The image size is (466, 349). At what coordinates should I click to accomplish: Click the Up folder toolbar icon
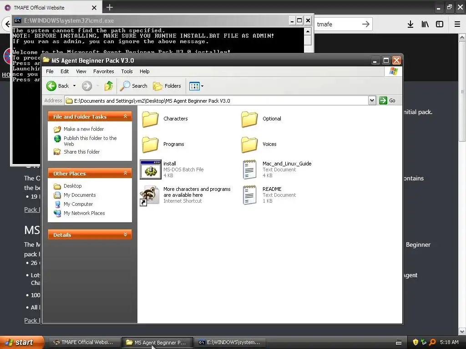[x=108, y=86]
